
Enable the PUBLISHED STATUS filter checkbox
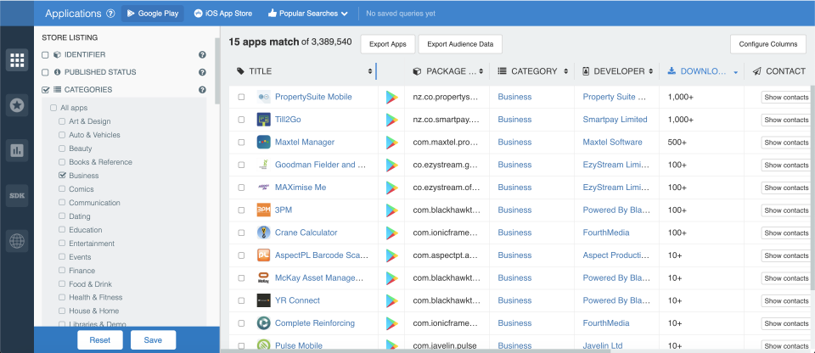pos(45,72)
